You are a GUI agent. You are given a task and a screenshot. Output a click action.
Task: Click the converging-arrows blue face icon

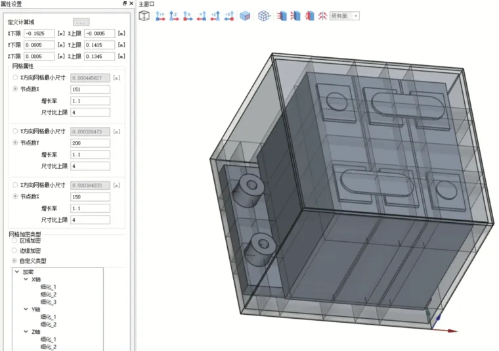pyautogui.click(x=295, y=16)
